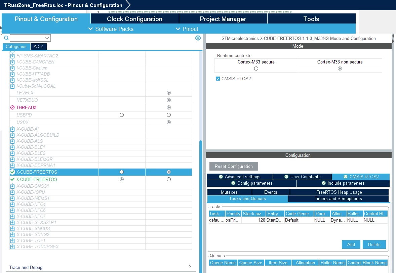Click download icon next to X-CUBE-BLEMGR
The height and width of the screenshot is (273, 396).
[12, 159]
